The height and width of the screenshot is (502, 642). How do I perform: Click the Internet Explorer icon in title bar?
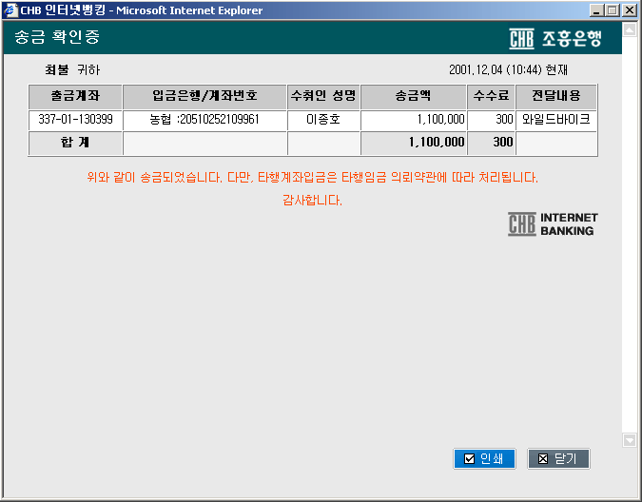pyautogui.click(x=10, y=10)
